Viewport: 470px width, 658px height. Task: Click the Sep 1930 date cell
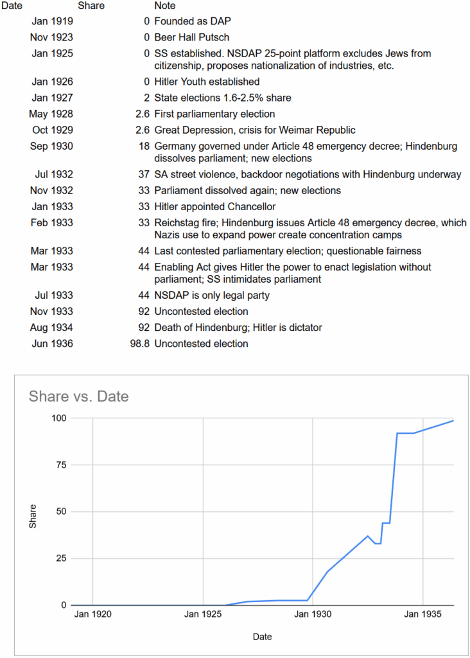coord(51,146)
